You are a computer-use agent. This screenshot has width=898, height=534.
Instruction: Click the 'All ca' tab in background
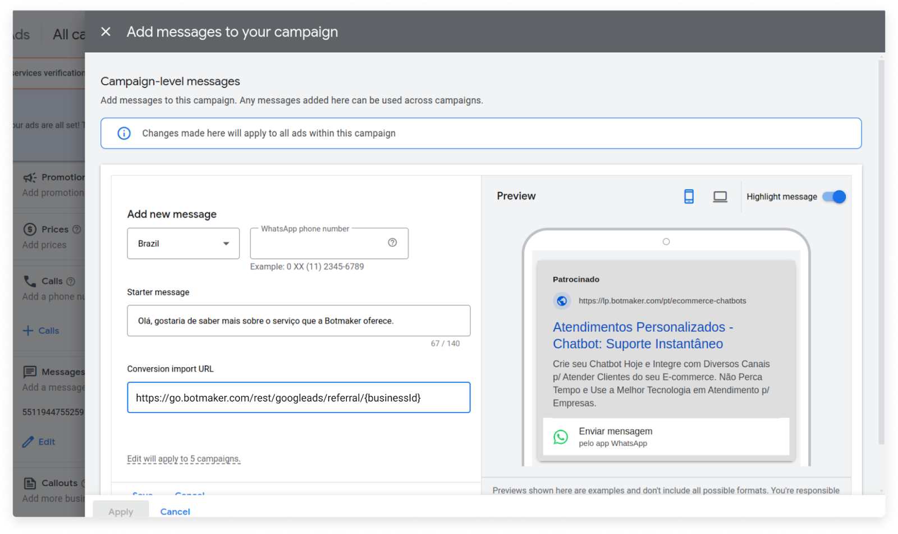[68, 34]
